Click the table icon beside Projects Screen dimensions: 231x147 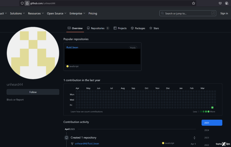coord(115,28)
